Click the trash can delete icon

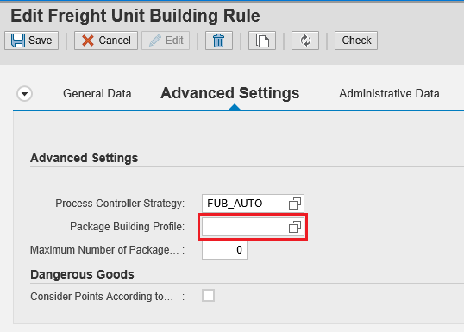(219, 41)
